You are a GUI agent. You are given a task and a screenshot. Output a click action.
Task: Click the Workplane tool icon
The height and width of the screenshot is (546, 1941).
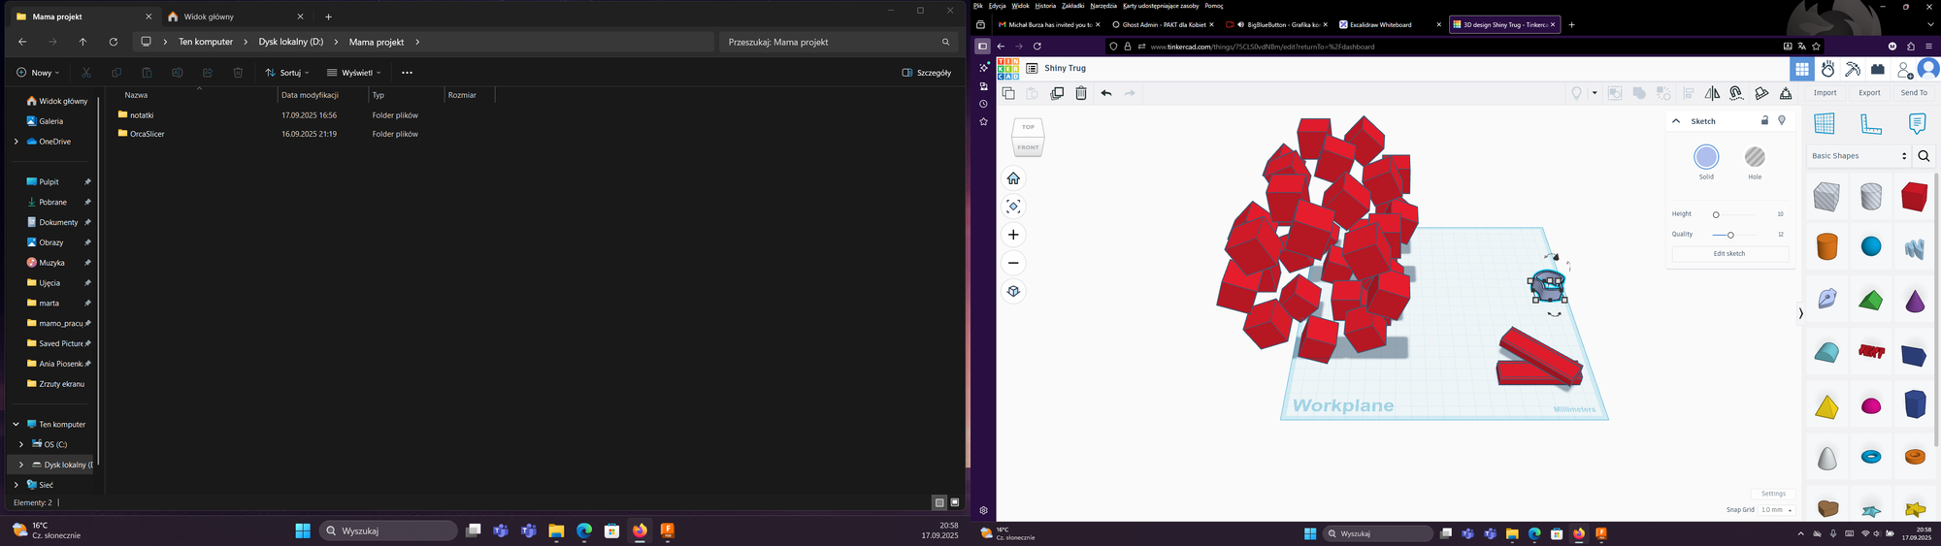click(x=1825, y=123)
